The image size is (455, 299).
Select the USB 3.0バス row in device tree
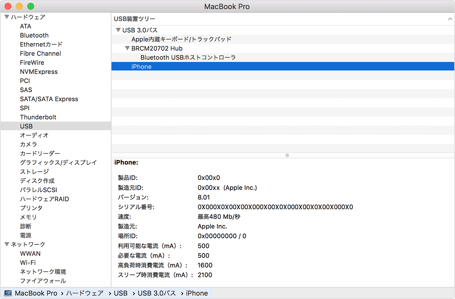(283, 30)
